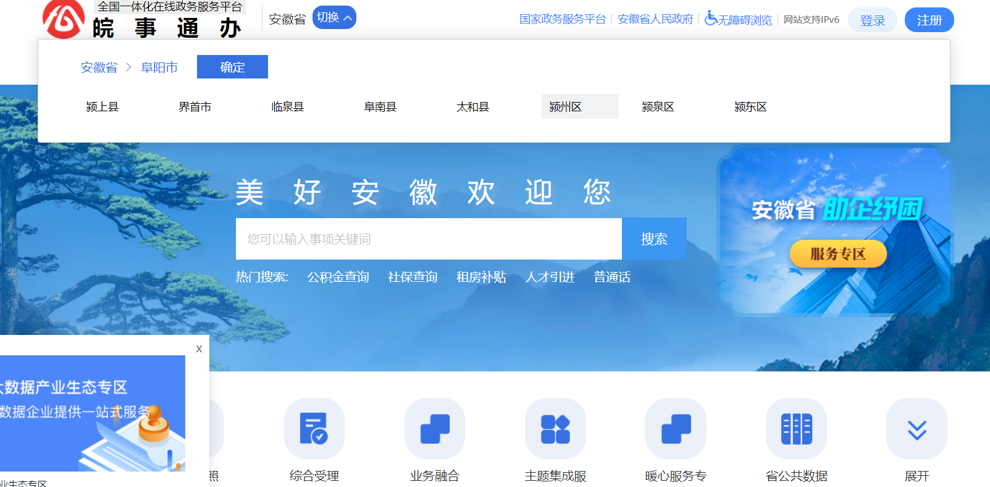Go to 安徽省 in the breadcrumb

click(99, 67)
